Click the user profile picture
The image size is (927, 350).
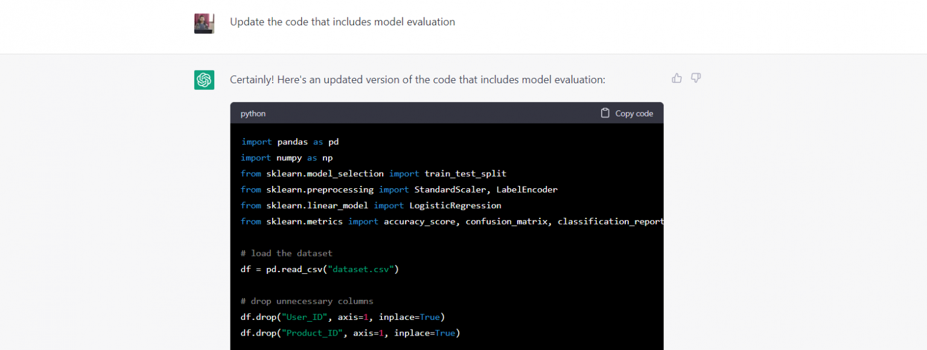click(204, 23)
